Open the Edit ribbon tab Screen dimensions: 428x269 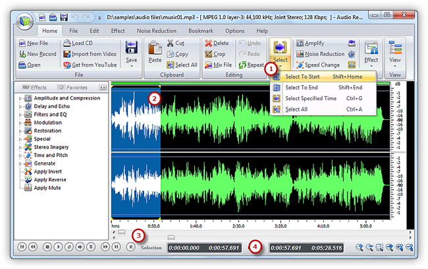click(94, 31)
